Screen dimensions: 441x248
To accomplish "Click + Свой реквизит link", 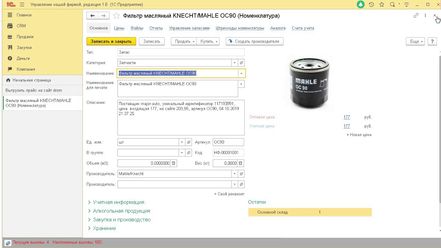I will pos(229,194).
